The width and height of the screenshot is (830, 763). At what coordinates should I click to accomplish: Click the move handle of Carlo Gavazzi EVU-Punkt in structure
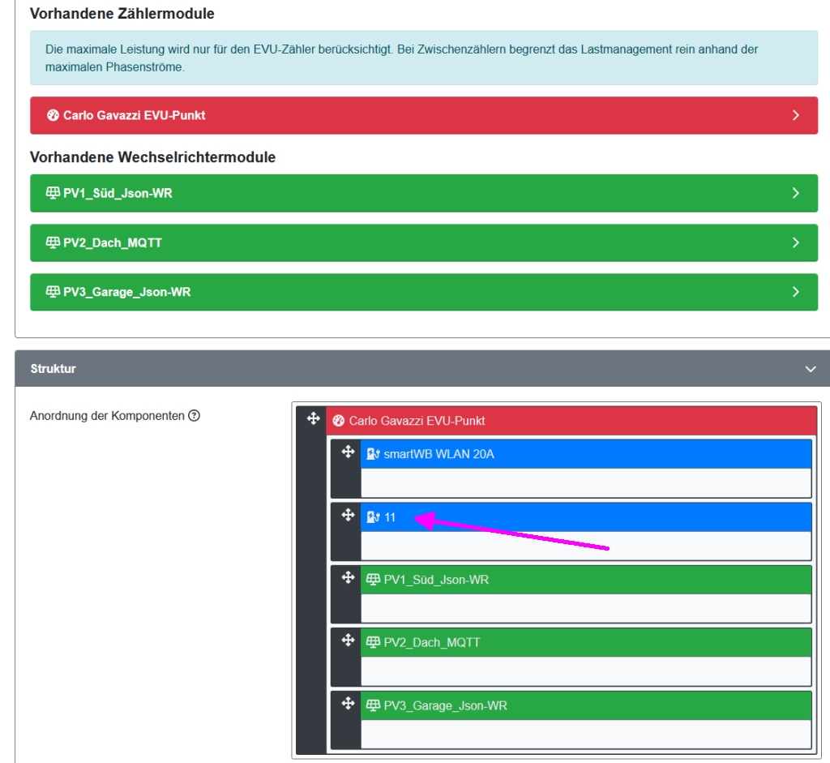[314, 418]
